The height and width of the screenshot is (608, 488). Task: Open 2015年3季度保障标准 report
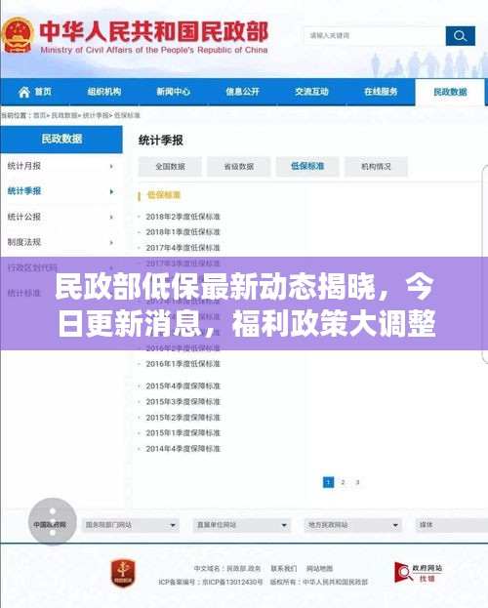pyautogui.click(x=183, y=402)
